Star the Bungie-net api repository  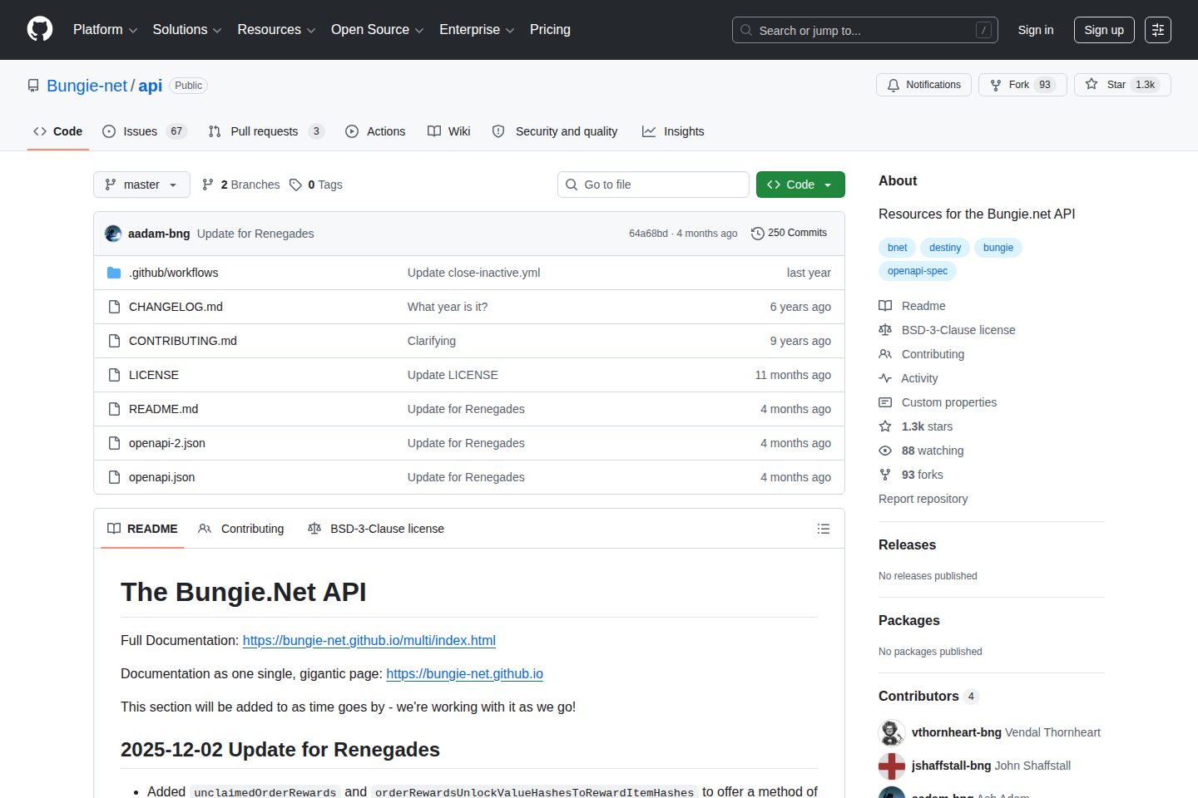click(x=1121, y=85)
